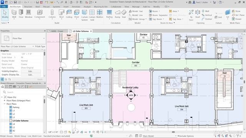
Task: Click Edit button for Graphic Display Options
Action: pyautogui.click(x=31, y=75)
